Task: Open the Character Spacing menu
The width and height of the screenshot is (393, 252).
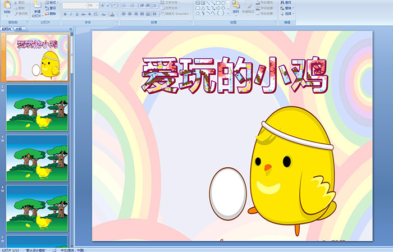Action: pos(96,14)
